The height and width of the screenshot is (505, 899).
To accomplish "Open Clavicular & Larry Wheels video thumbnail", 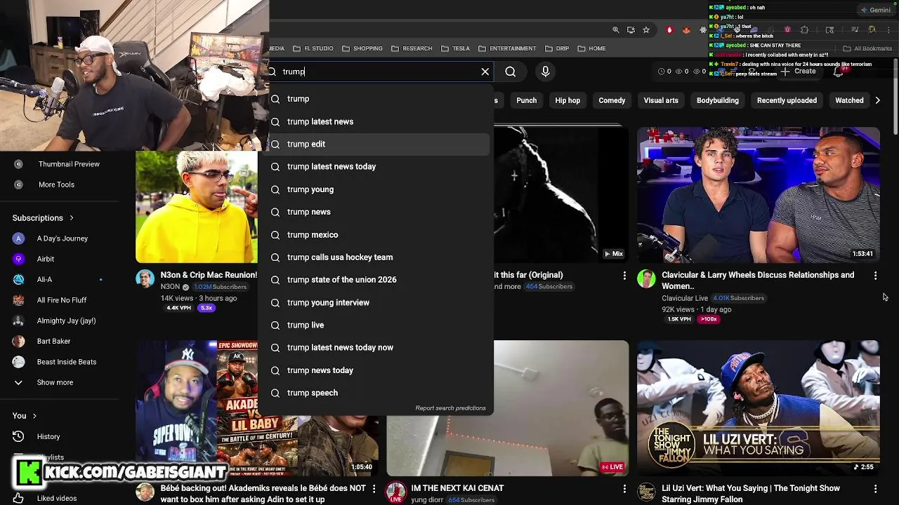I will coord(759,195).
